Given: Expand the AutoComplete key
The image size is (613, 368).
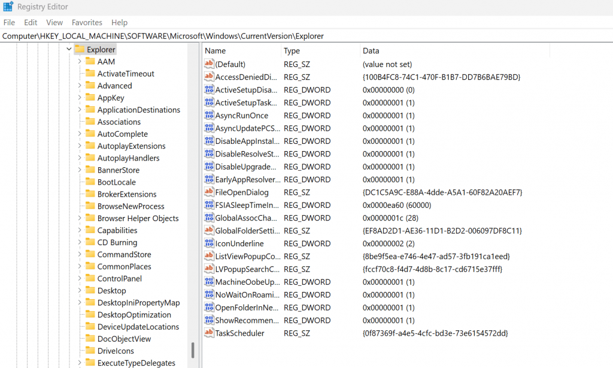Looking at the screenshot, I should [x=80, y=134].
